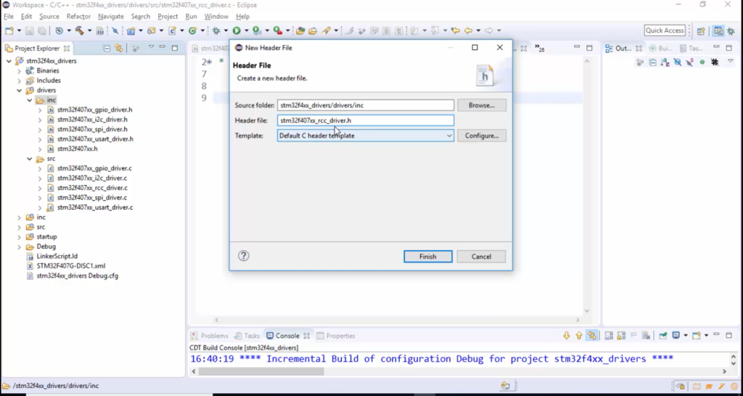
Task: Click the New file toolbar icon
Action: click(9, 30)
